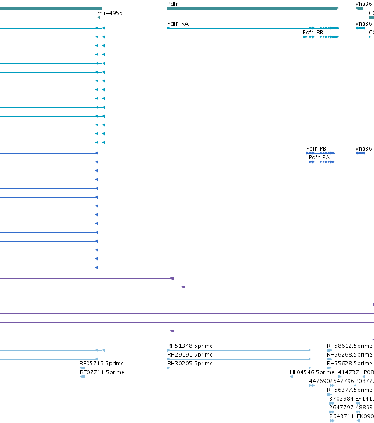Select the Pdfr-PB coding region glyph
Screen dimensions: 374x423
(321, 153)
